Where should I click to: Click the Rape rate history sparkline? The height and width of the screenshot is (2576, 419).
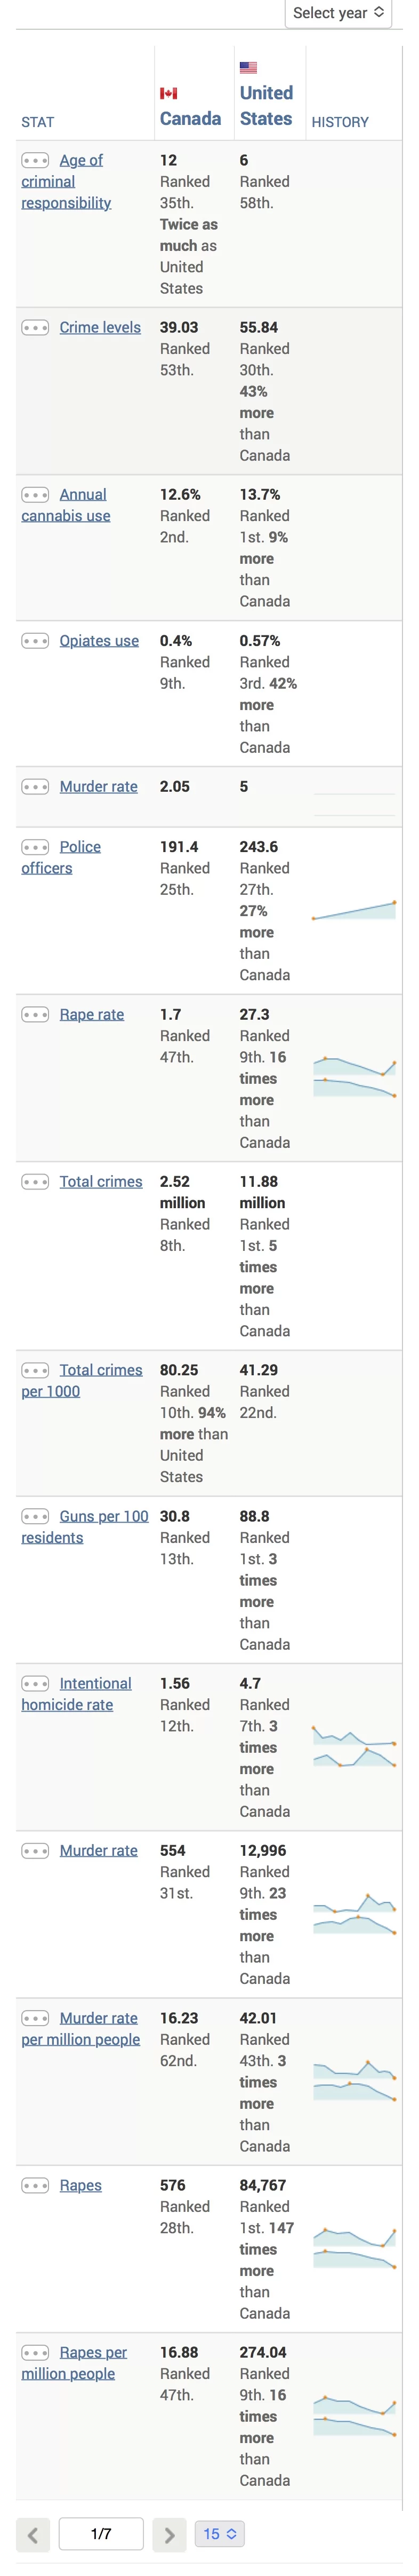point(354,1077)
